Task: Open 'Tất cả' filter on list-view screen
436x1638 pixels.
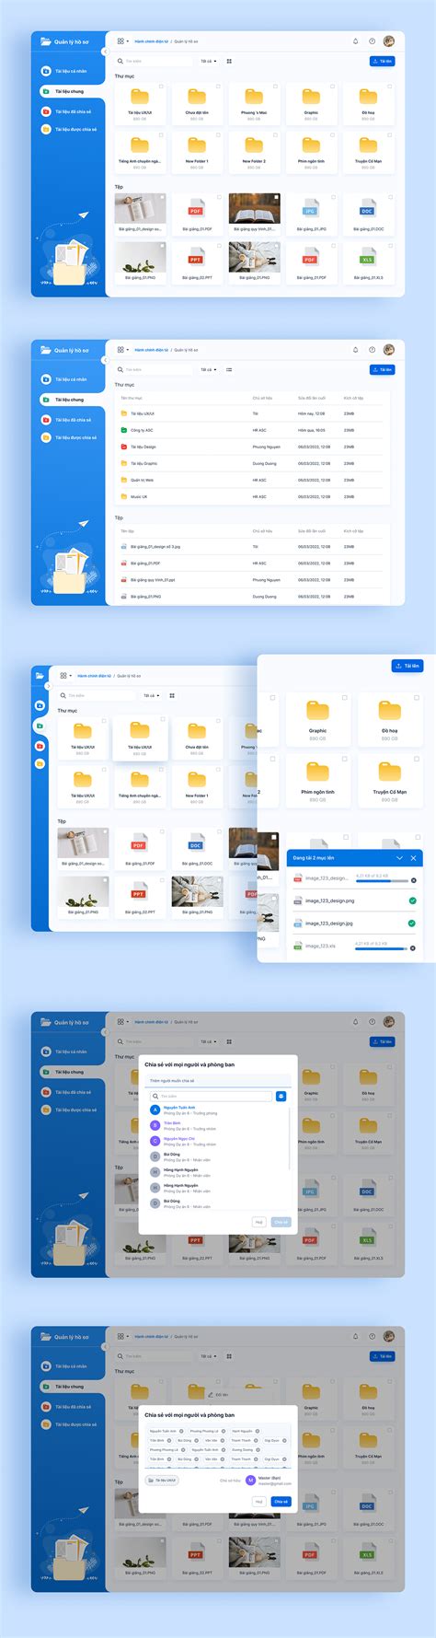Action: 208,370
